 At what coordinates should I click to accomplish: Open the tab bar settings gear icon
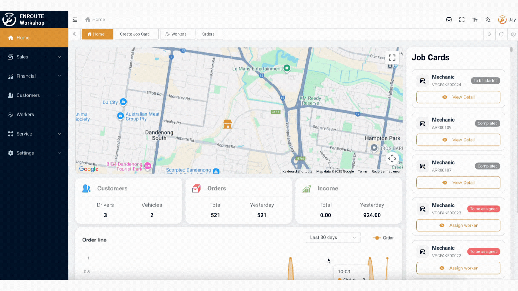pyautogui.click(x=513, y=34)
